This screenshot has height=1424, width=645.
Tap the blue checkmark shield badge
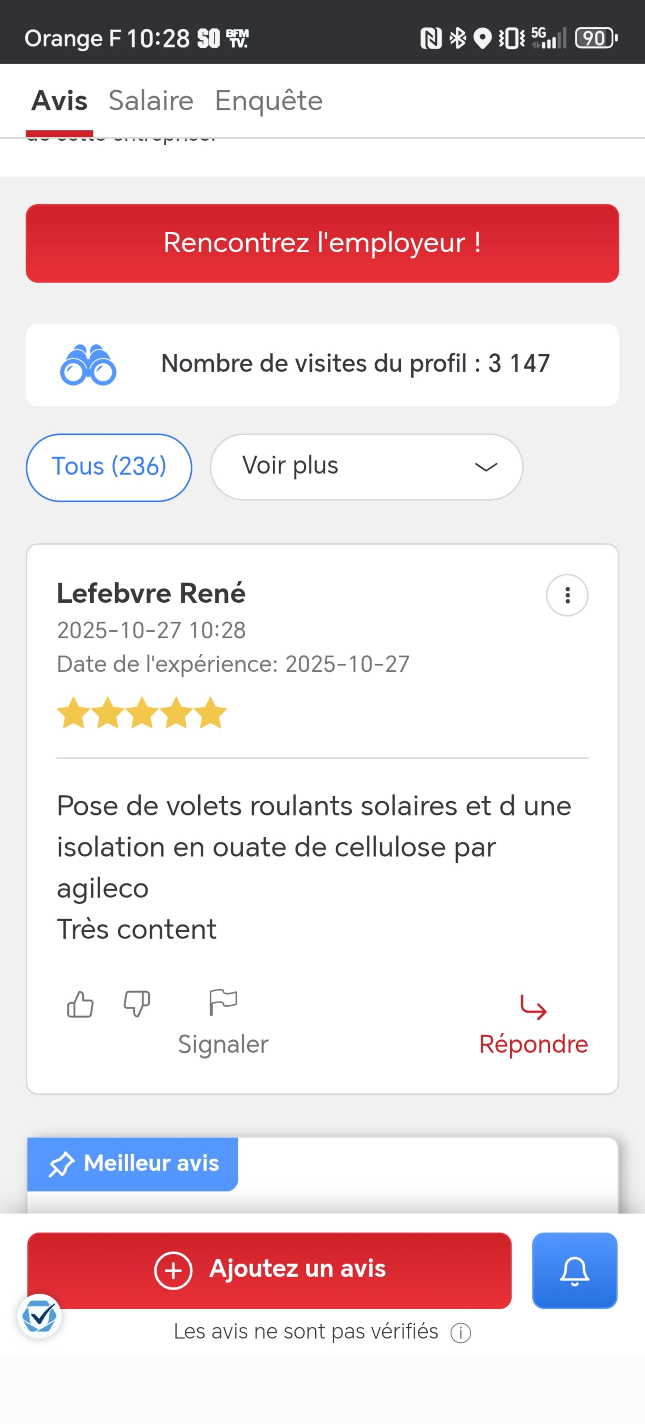click(x=39, y=1316)
